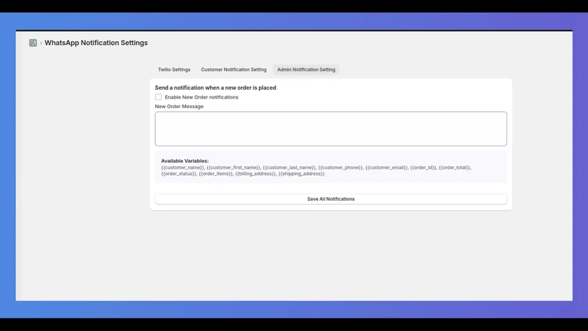Click the breadcrumb chevron next to app icon
Image resolution: width=588 pixels, height=331 pixels.
(41, 43)
